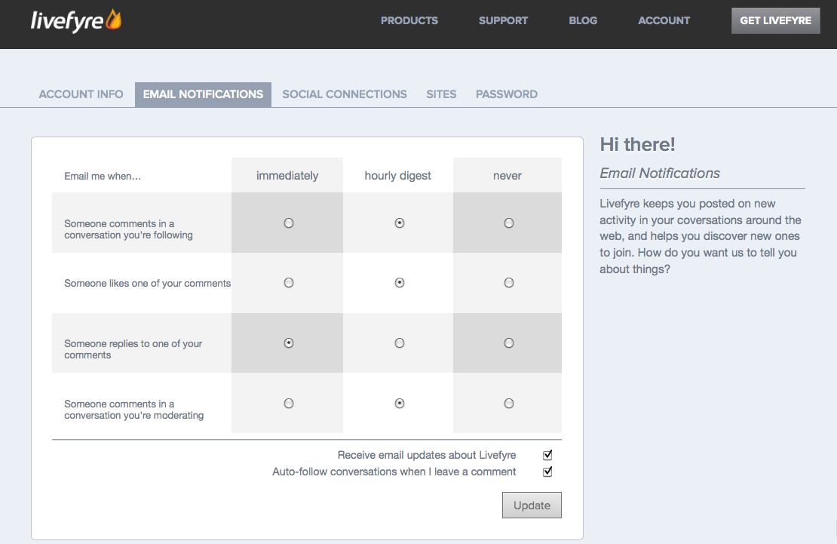Image resolution: width=837 pixels, height=544 pixels.
Task: Open the Blog link
Action: point(583,20)
